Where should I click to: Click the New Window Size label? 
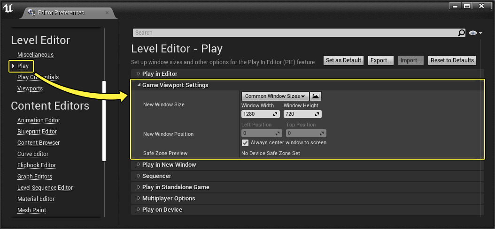point(163,104)
